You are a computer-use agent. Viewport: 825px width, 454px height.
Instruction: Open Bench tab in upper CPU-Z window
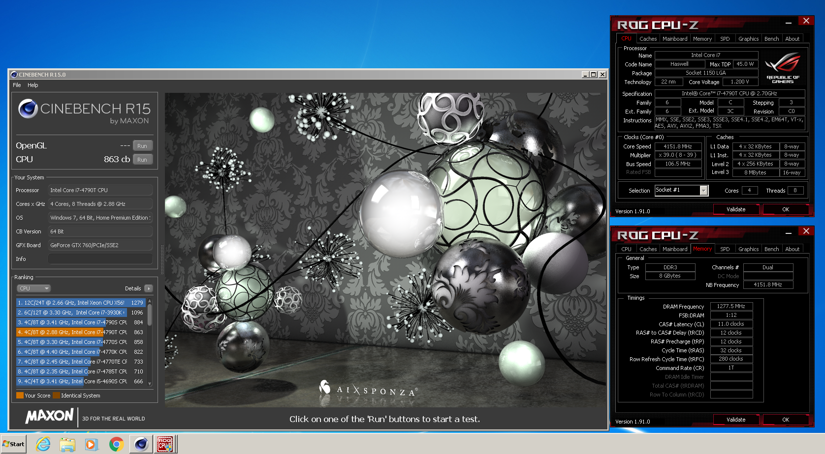771,39
